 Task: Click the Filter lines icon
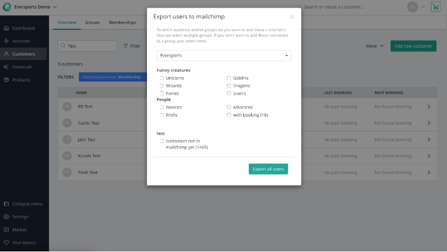click(x=126, y=46)
